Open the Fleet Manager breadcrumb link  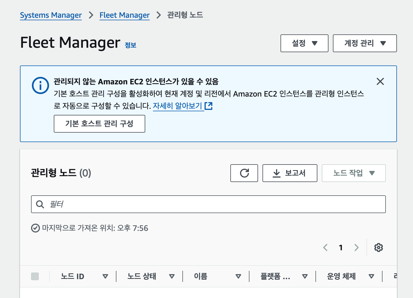(124, 15)
